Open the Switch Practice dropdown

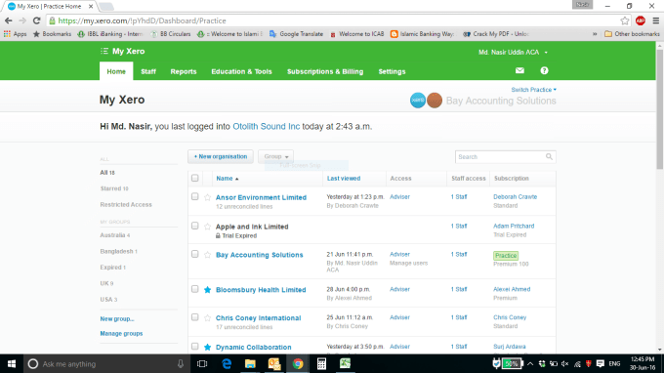pyautogui.click(x=533, y=90)
